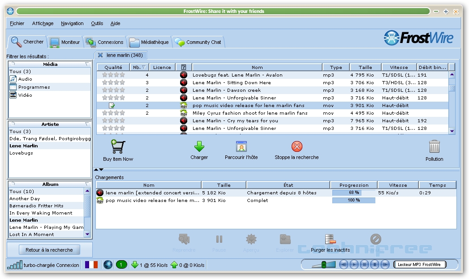Expand the Artiste panel triangle dropdown
469x279 pixels.
pyautogui.click(x=87, y=124)
